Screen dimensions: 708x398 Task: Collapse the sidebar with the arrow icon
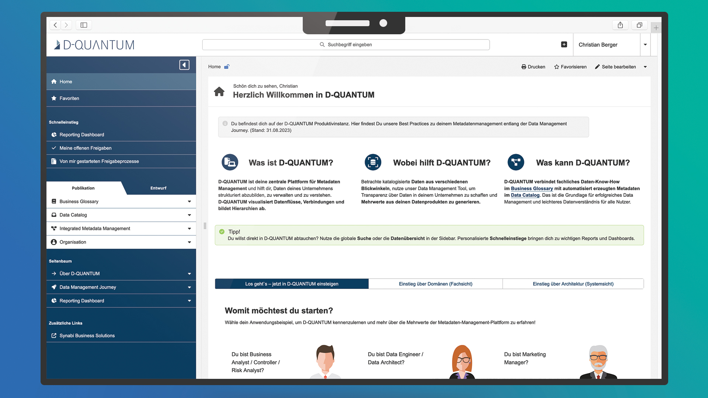pos(184,65)
